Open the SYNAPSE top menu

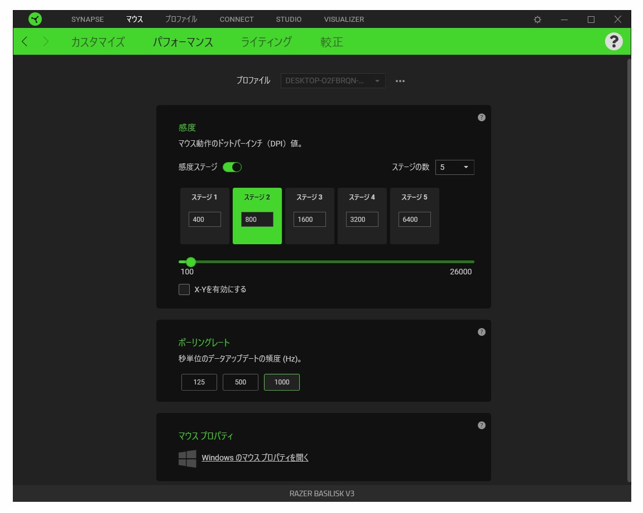(x=87, y=20)
